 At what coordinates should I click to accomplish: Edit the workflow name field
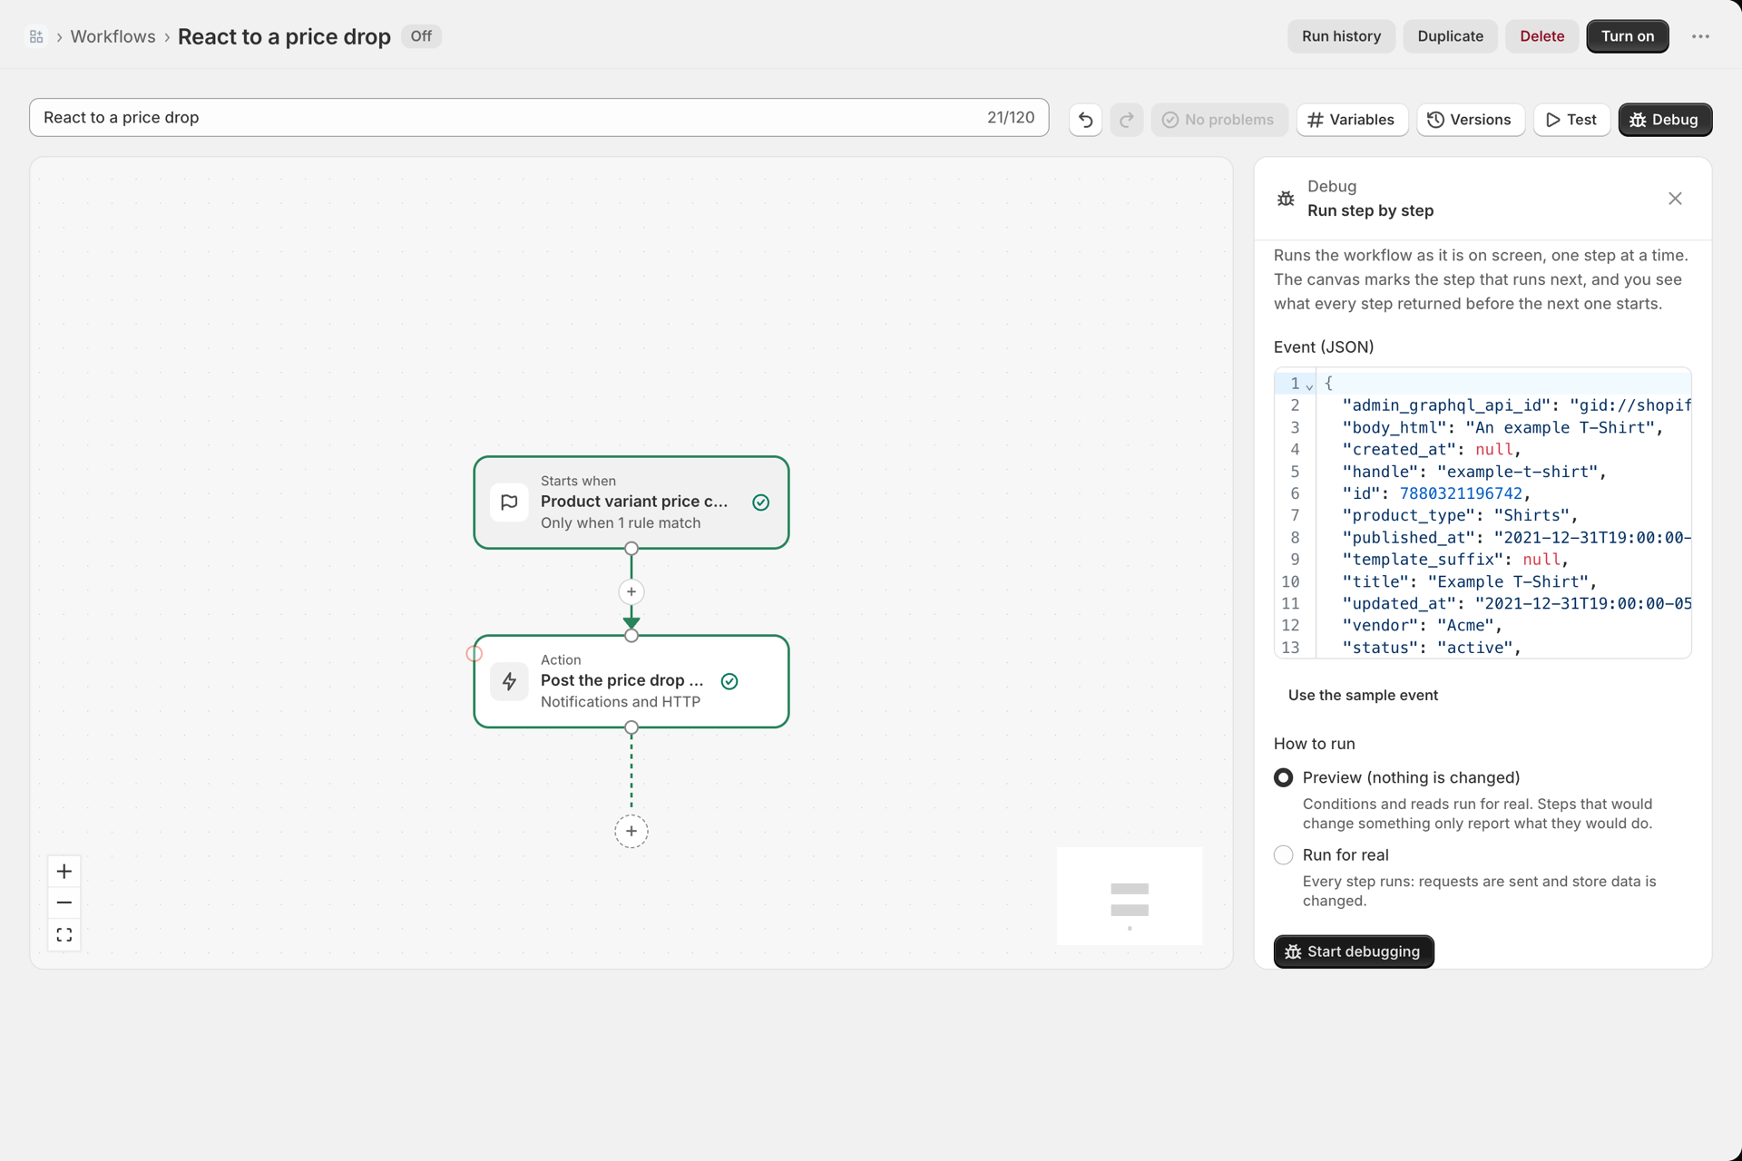coord(539,118)
